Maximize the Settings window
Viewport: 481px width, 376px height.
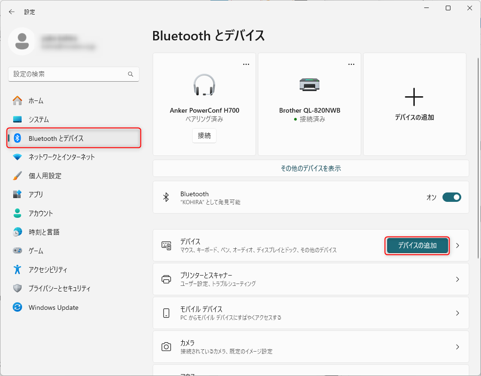[448, 8]
